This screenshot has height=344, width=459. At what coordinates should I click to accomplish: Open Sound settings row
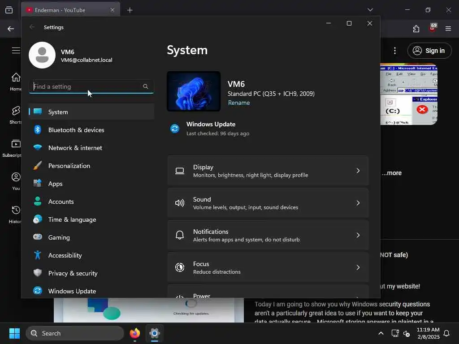coord(268,203)
